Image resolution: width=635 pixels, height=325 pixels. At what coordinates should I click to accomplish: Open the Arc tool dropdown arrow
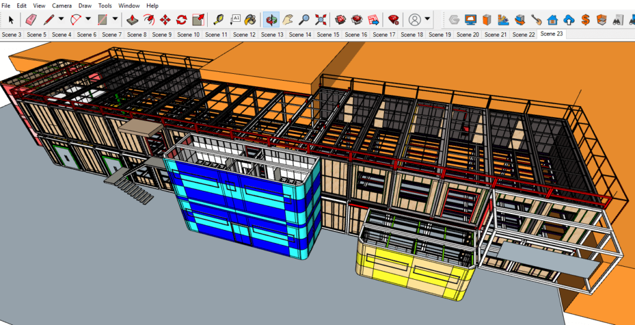(87, 19)
